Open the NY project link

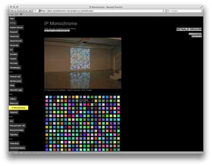(11, 50)
